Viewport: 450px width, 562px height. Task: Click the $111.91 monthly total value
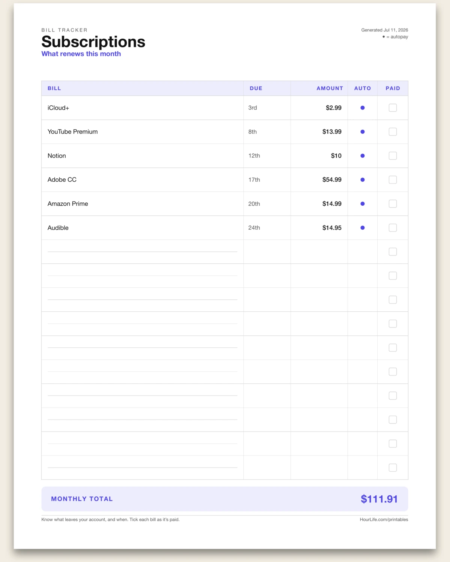[x=379, y=499]
